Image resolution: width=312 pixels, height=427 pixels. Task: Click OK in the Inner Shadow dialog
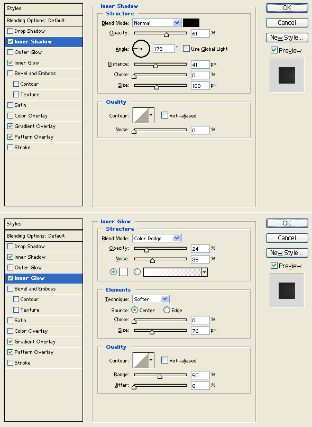click(x=287, y=7)
